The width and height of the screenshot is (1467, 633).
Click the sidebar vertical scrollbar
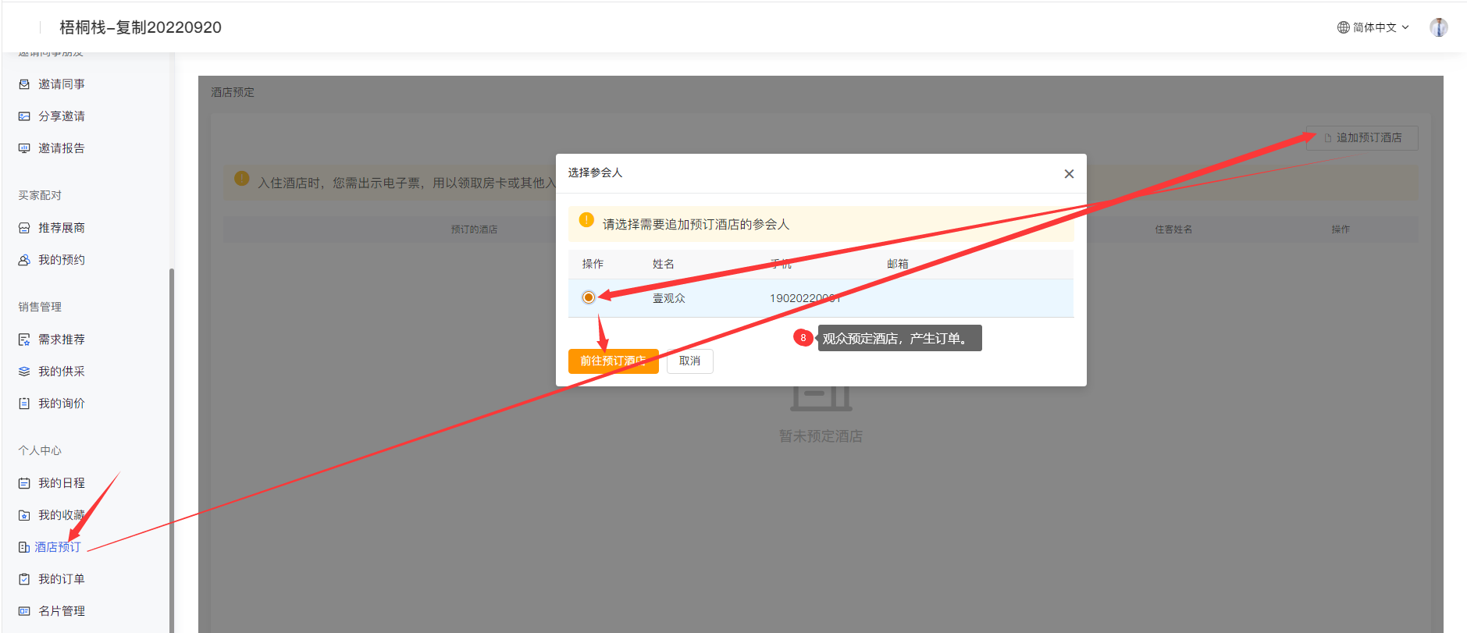click(x=172, y=450)
